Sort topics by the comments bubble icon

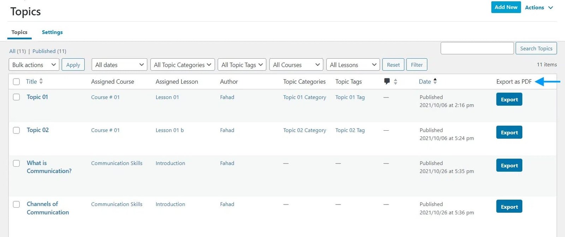387,81
